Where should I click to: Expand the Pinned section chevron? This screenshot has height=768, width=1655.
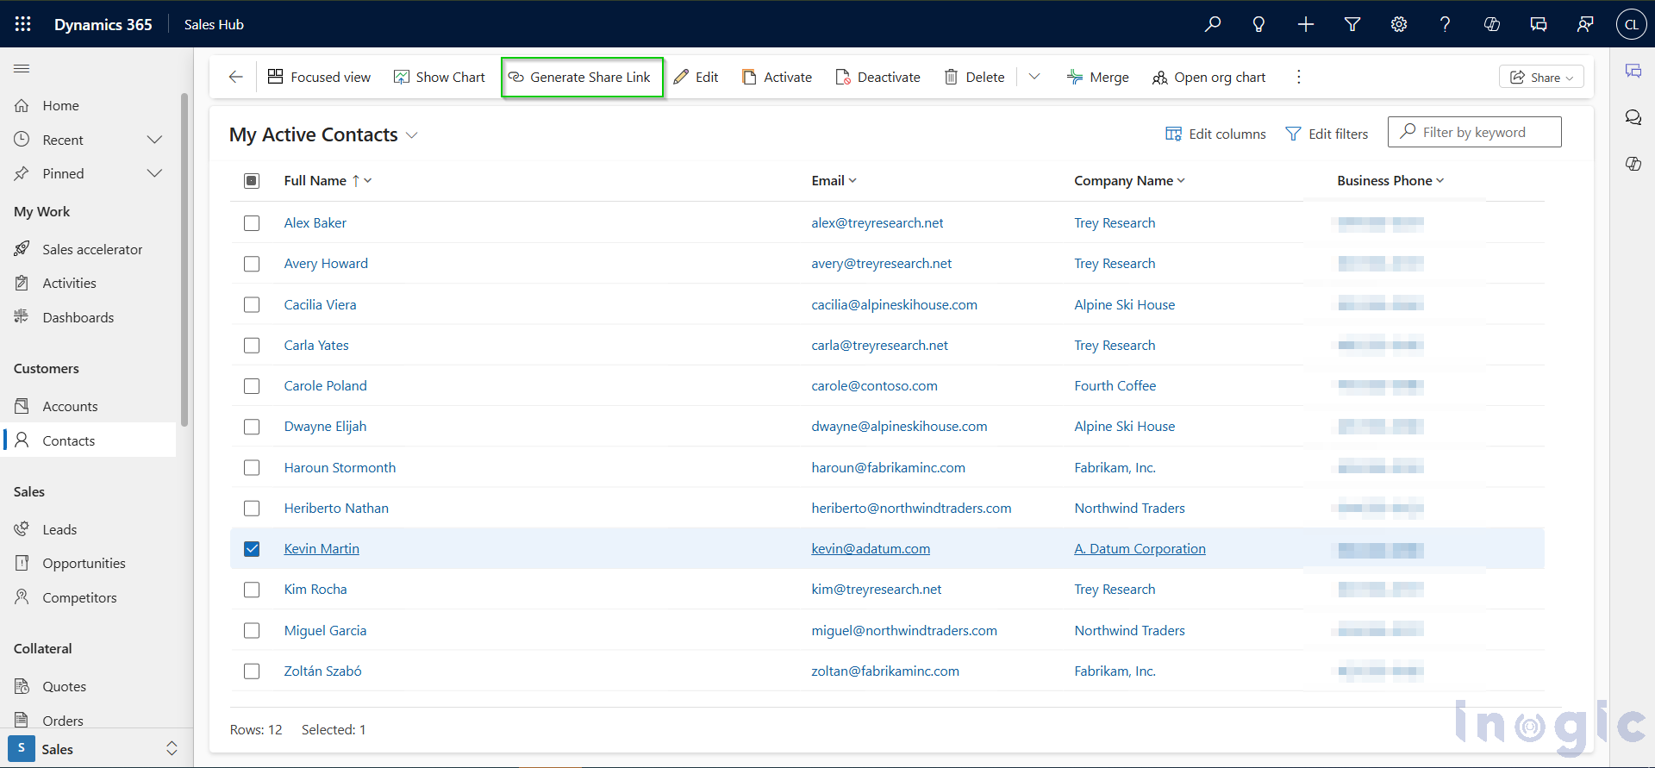click(155, 173)
